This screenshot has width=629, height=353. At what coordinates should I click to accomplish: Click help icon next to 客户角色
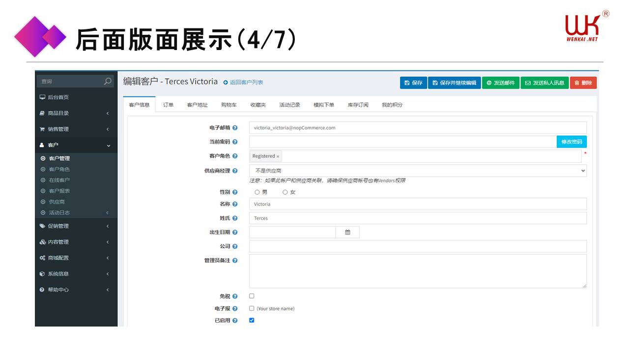[235, 156]
